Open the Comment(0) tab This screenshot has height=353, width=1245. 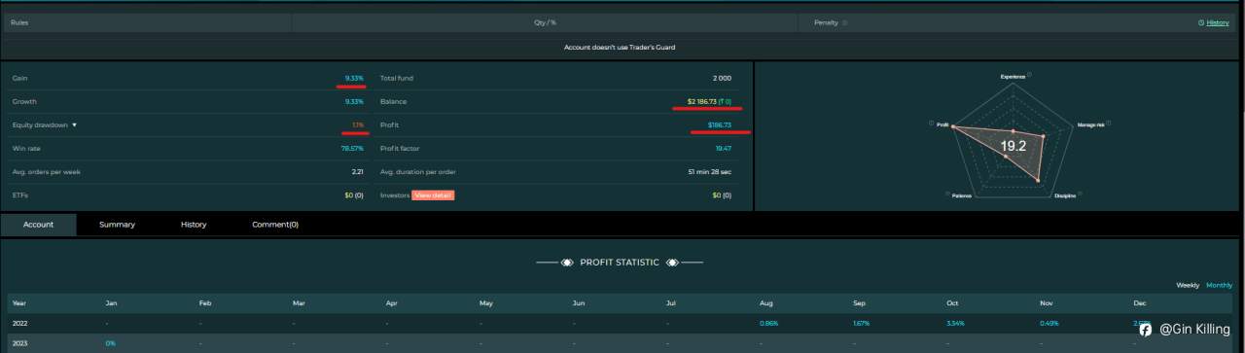(x=275, y=225)
